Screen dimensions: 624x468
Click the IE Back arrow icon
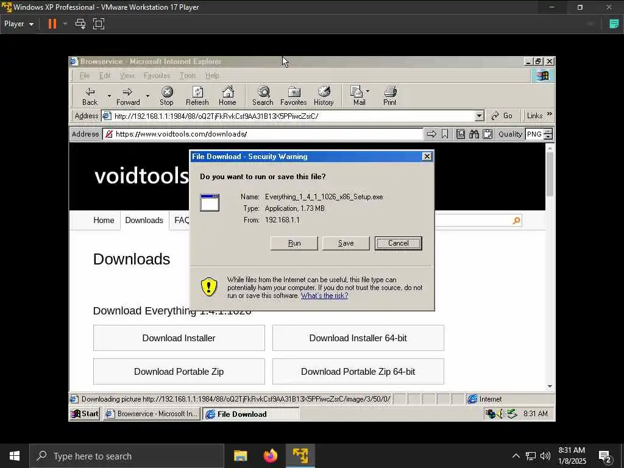pyautogui.click(x=90, y=91)
